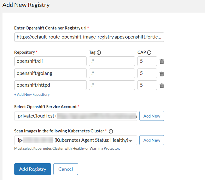205x180 pixels.
Task: Edit the openshift/cli repository field
Action: coord(50,61)
